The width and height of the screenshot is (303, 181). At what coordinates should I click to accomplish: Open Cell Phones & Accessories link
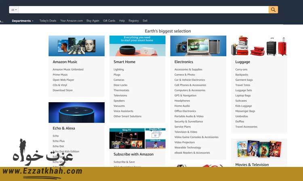(190, 85)
